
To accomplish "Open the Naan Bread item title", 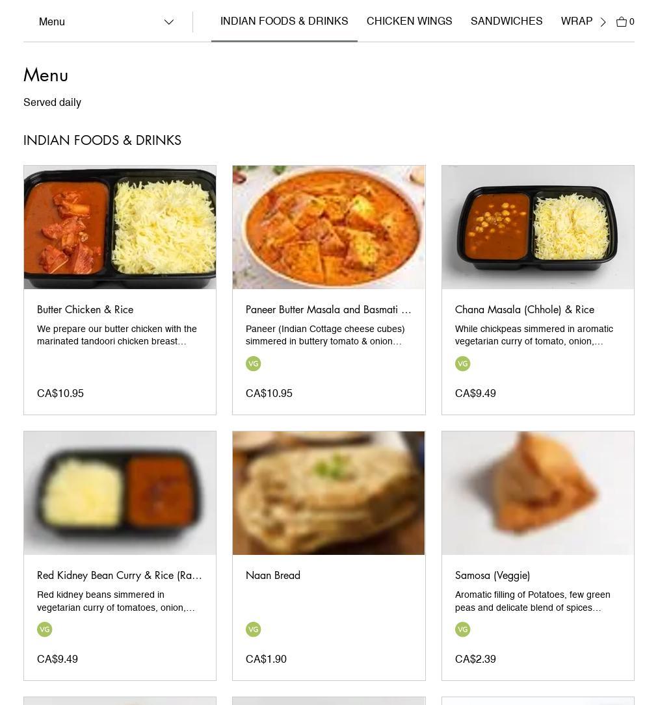I will [x=273, y=576].
